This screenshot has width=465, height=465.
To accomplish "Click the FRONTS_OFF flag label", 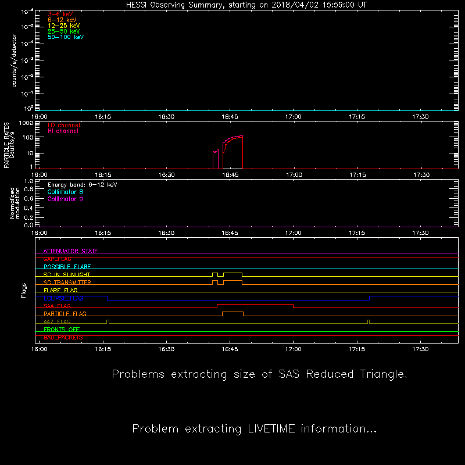I will 62,330.
